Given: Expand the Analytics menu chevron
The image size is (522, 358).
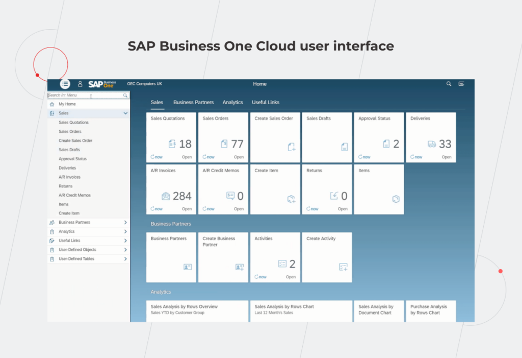Looking at the screenshot, I should pos(125,231).
